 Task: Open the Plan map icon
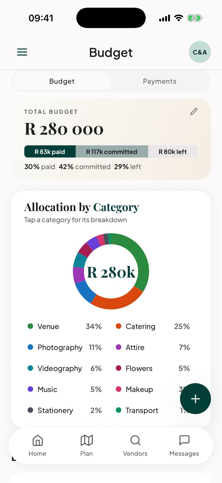tap(87, 446)
